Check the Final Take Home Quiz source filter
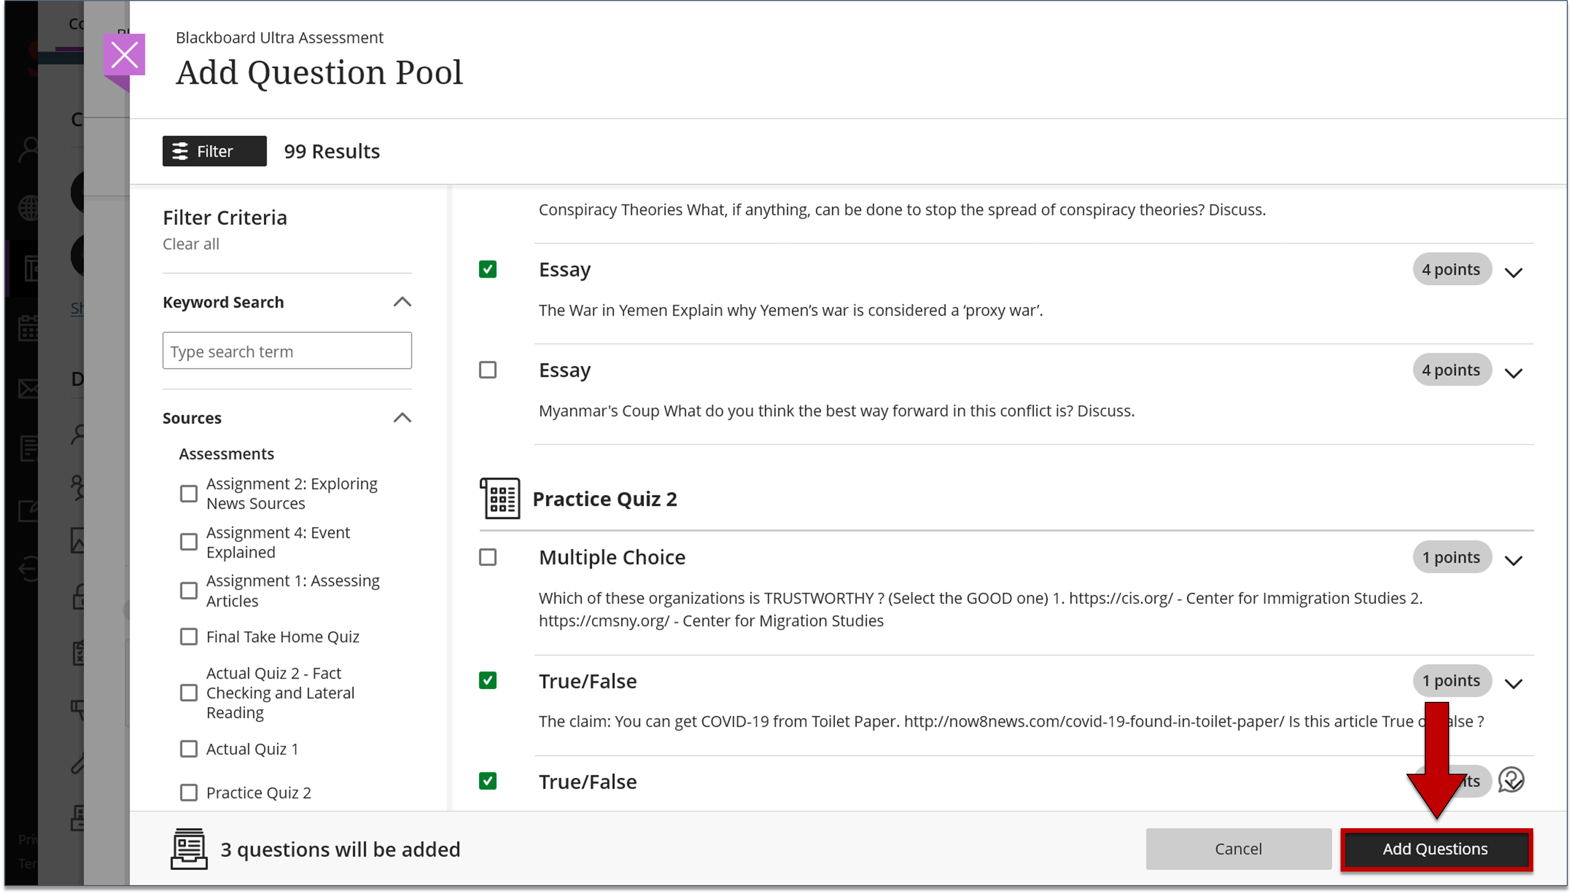This screenshot has height=894, width=1572. tap(189, 637)
